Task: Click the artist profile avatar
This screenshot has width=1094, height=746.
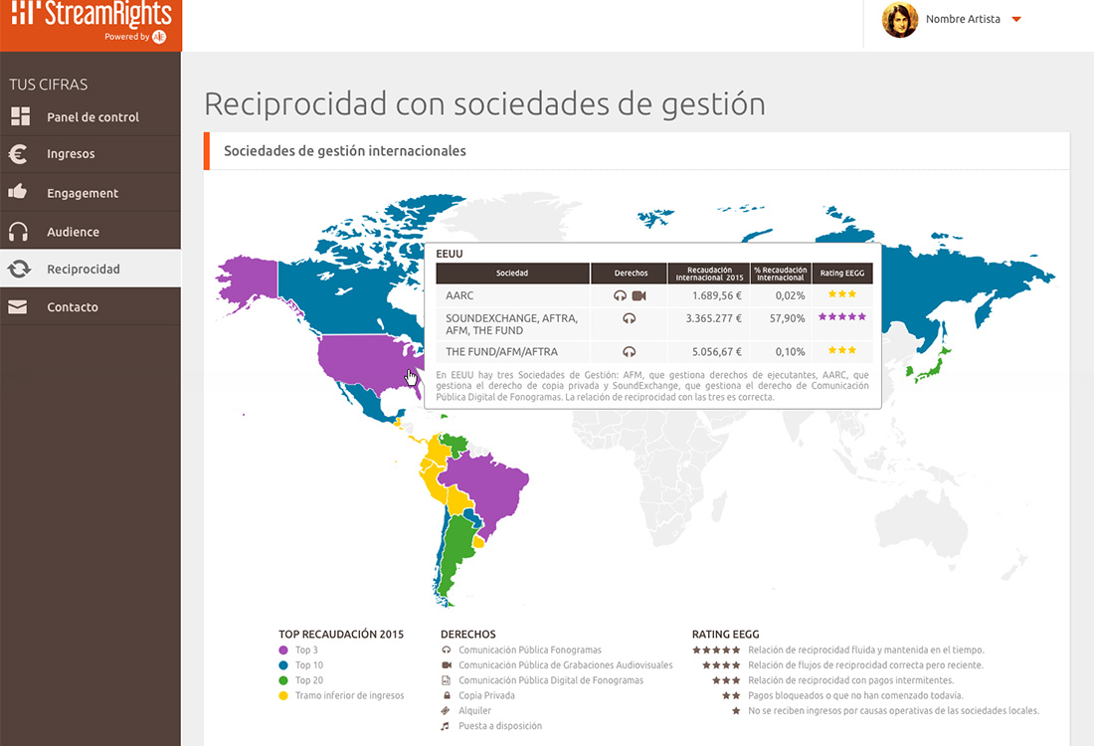Action: [x=900, y=20]
